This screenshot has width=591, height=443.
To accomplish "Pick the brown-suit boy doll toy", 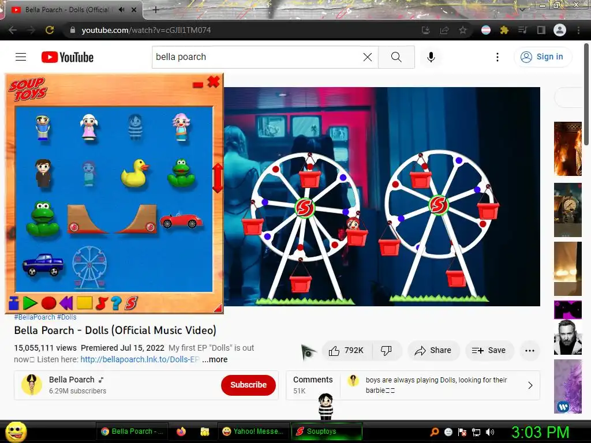I will click(43, 173).
